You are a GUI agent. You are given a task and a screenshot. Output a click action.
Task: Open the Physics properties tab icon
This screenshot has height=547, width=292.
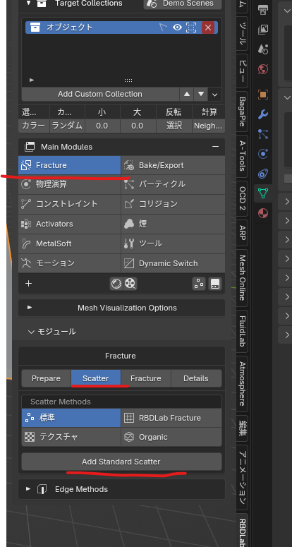tap(263, 153)
